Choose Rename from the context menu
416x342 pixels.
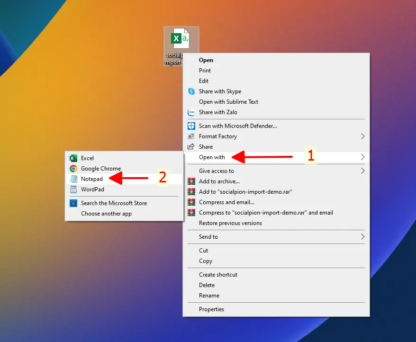(276, 296)
